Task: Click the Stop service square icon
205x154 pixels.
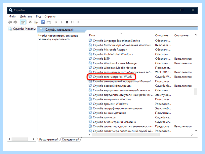Action: coord(67,22)
